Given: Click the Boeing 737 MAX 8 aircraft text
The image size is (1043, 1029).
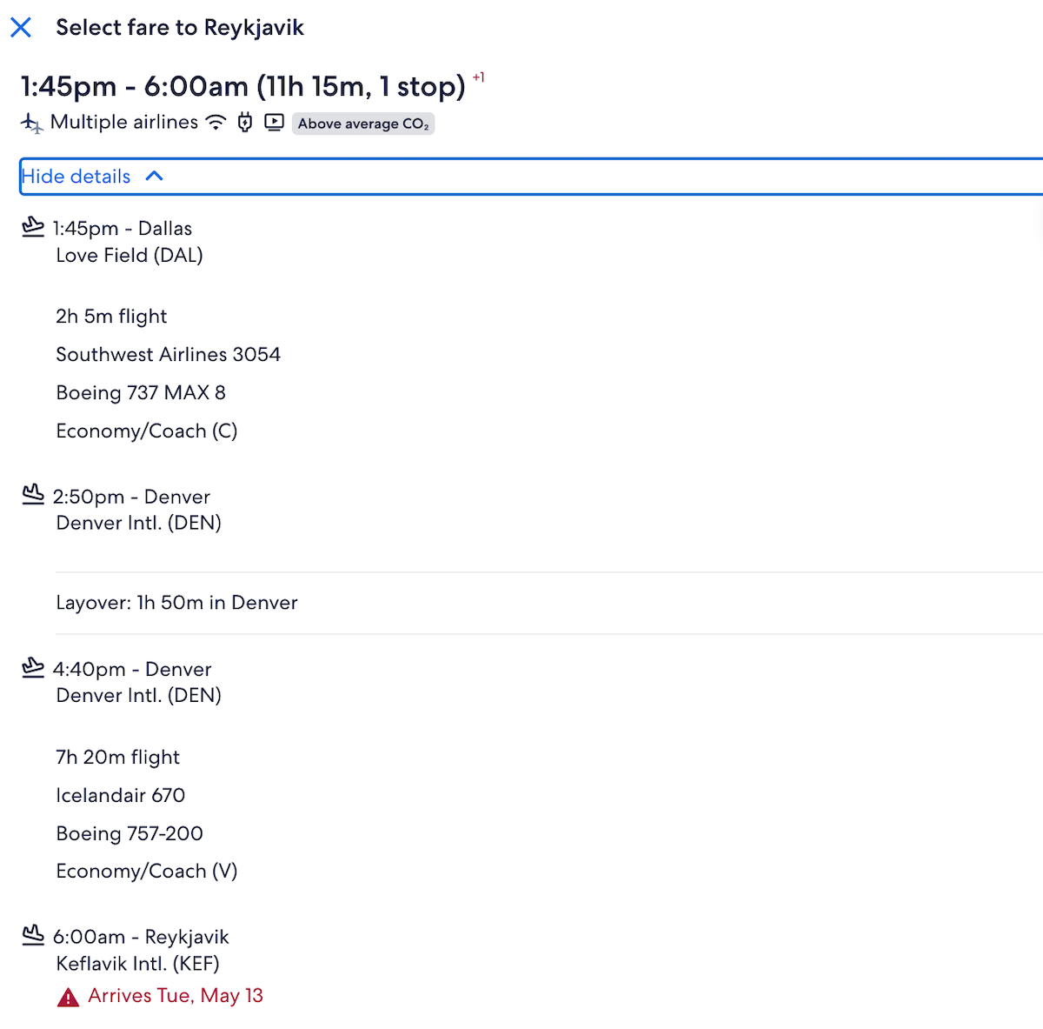Looking at the screenshot, I should click(x=141, y=393).
